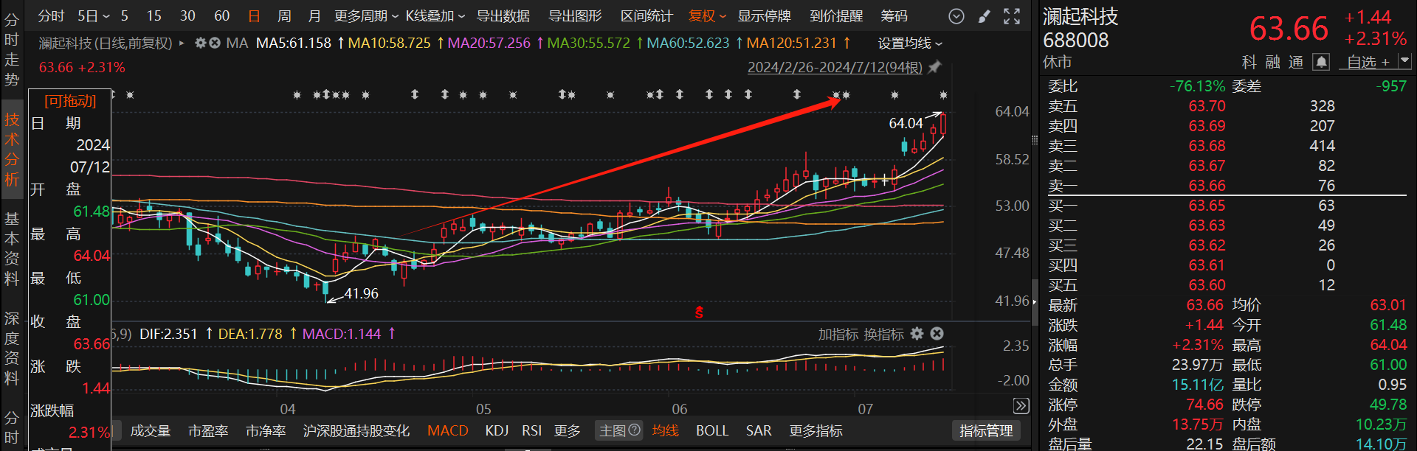Select the 分时 period tab
The height and width of the screenshot is (451, 1417).
tap(52, 16)
